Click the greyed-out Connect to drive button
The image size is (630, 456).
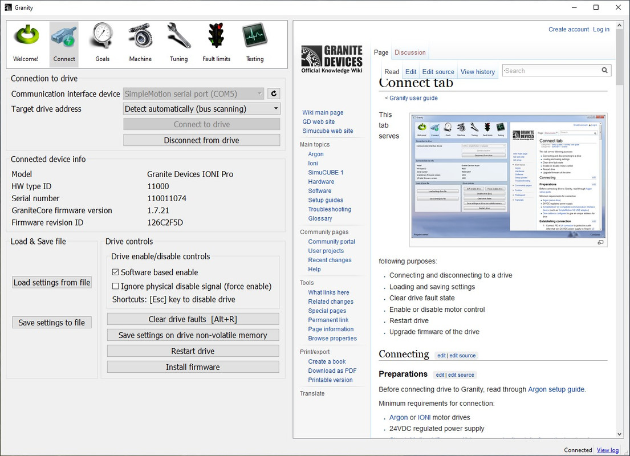202,124
